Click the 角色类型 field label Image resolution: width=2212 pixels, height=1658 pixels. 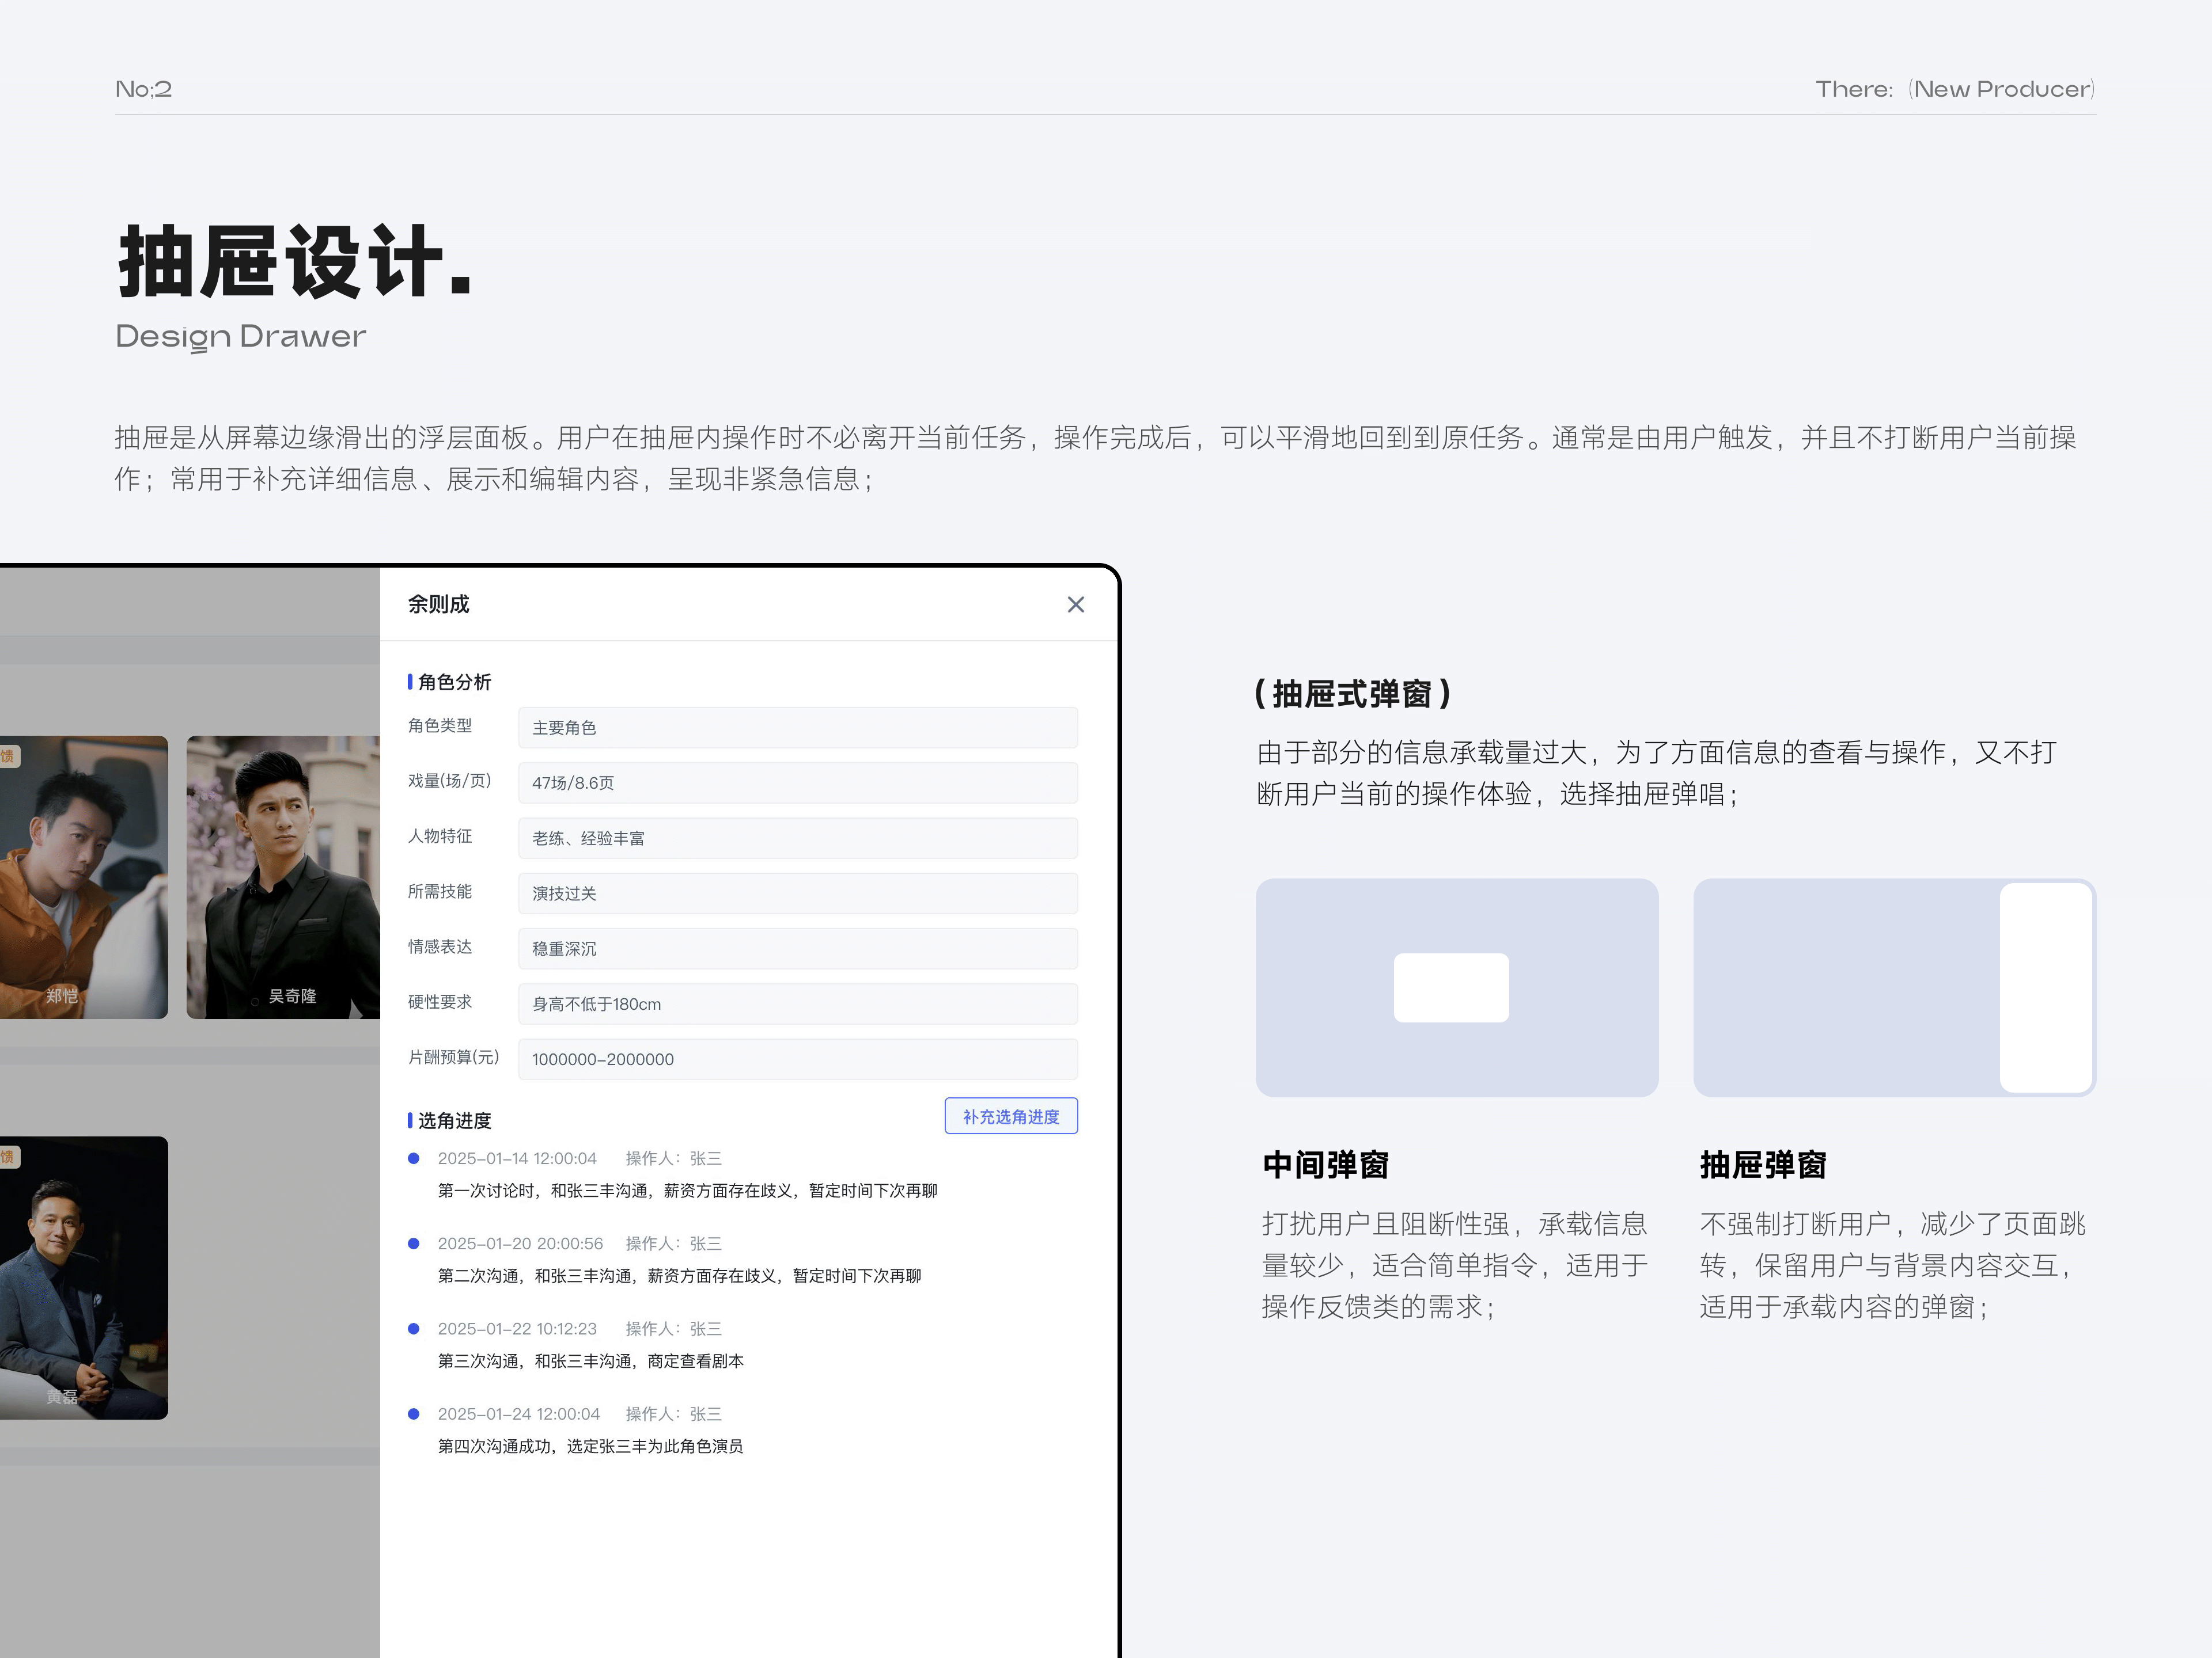click(x=440, y=725)
